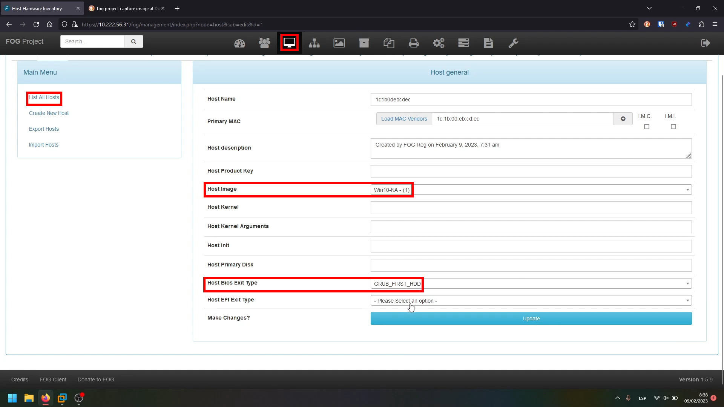Tick the I.M.C. checkbox
The height and width of the screenshot is (407, 724).
[647, 127]
